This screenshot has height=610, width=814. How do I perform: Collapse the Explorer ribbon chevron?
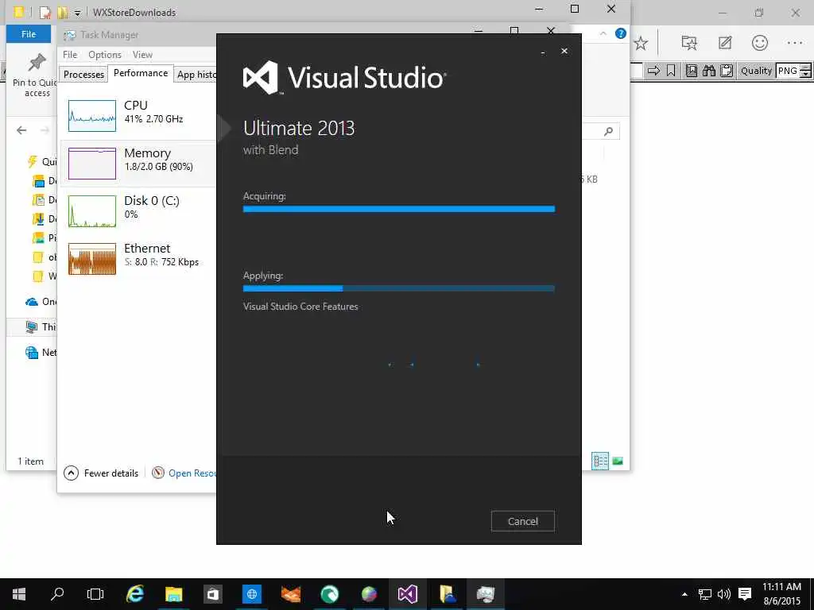[x=603, y=33]
